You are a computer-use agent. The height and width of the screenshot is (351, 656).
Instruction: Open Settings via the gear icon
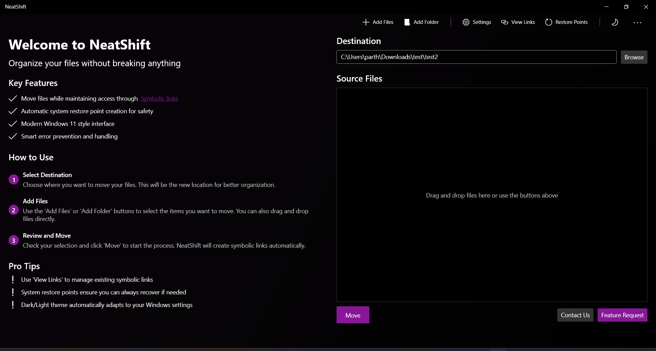(466, 22)
